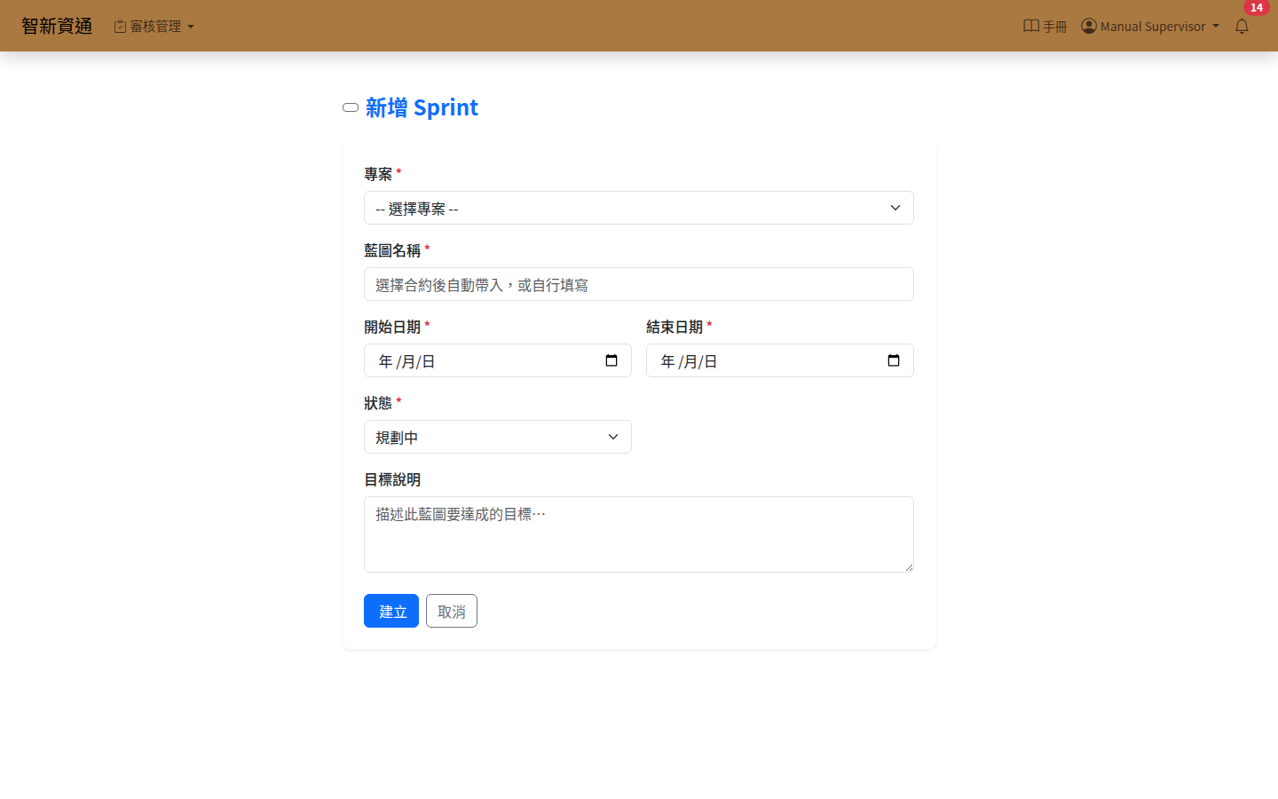Open the notification bell icon
1278x799 pixels.
coord(1242,26)
